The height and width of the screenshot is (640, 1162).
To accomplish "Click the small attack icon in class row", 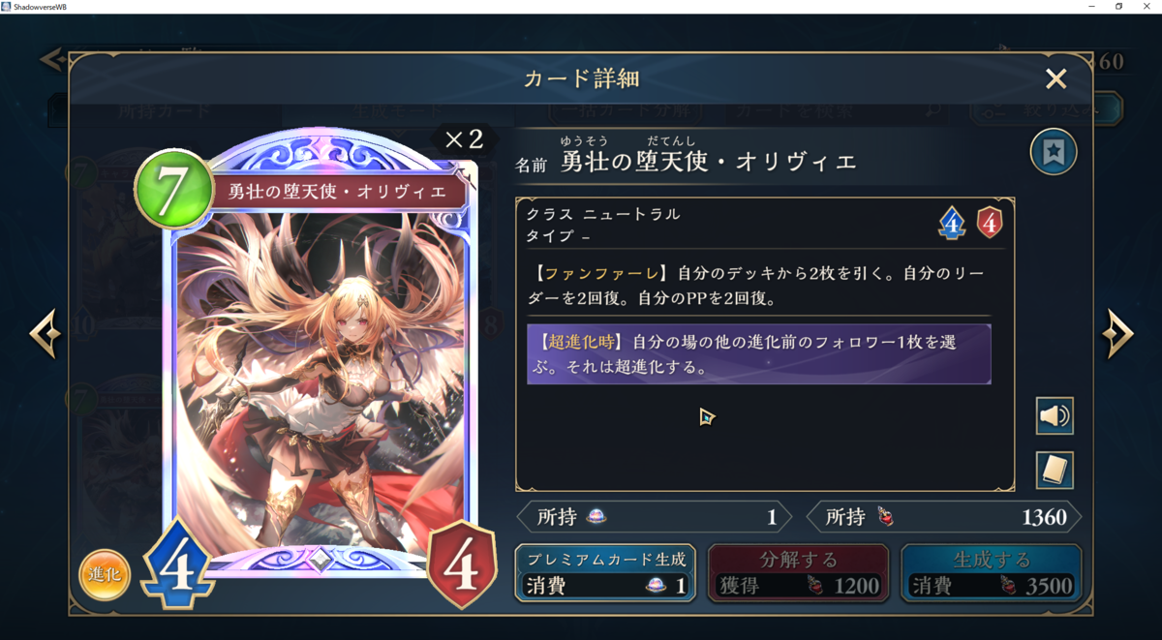I will pos(952,224).
